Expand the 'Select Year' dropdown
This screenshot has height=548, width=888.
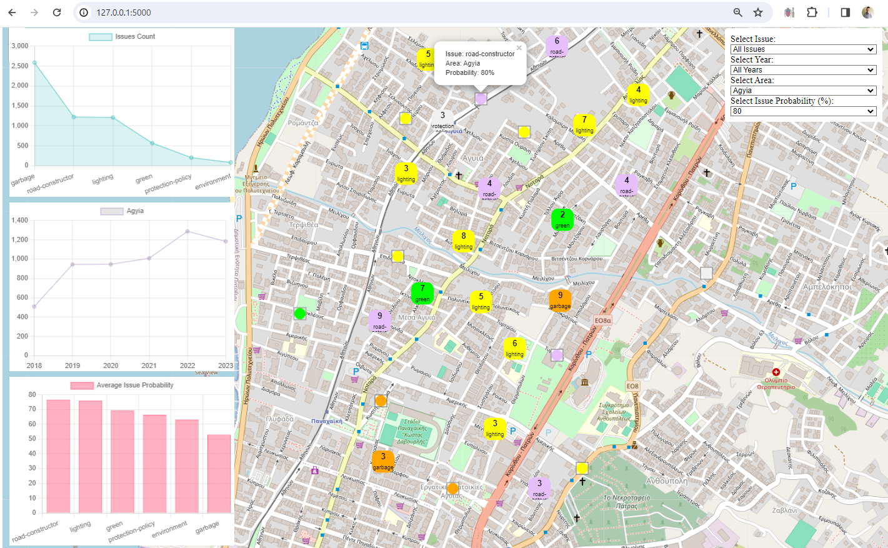[803, 69]
